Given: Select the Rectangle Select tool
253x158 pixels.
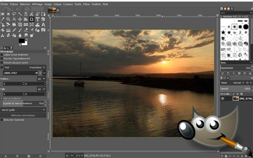Looking at the screenshot, I should (x=3, y=14).
